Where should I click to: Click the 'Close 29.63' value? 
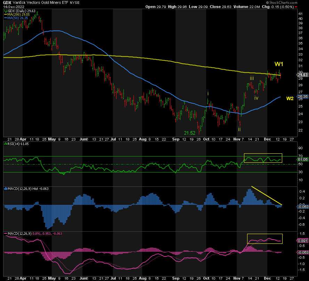(x=220, y=7)
